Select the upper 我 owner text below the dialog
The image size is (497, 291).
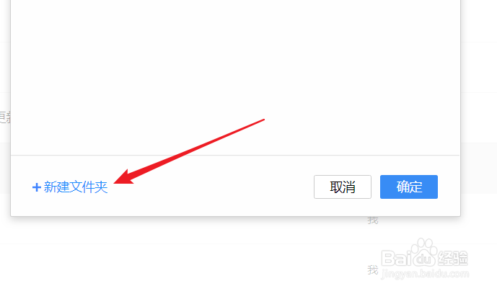(373, 220)
